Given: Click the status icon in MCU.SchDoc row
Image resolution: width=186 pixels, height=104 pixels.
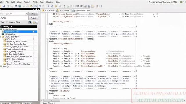Looking at the screenshot, I should (x=33, y=39).
